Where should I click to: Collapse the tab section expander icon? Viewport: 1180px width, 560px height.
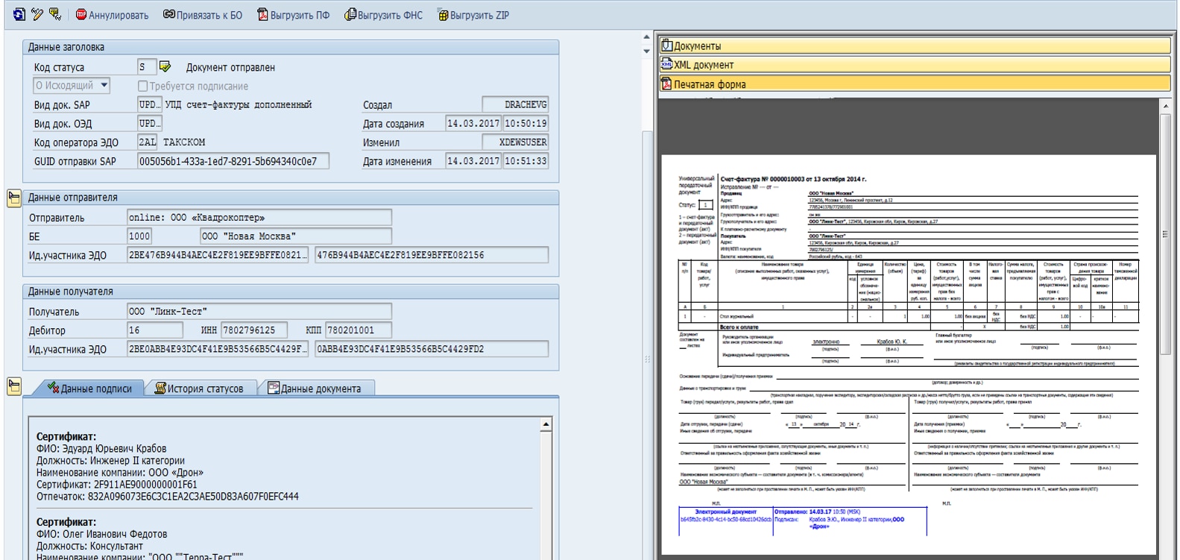coord(13,386)
